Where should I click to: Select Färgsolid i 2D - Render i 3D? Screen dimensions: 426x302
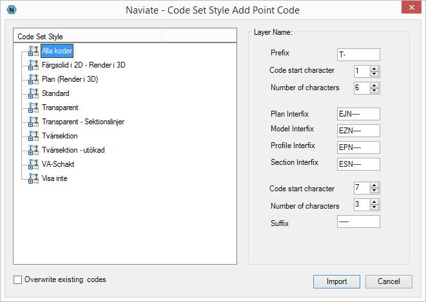(x=83, y=65)
